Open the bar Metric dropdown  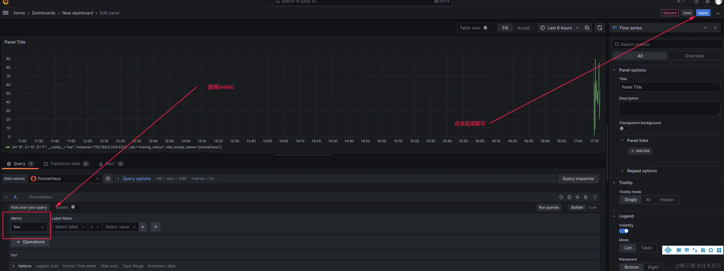tap(29, 227)
